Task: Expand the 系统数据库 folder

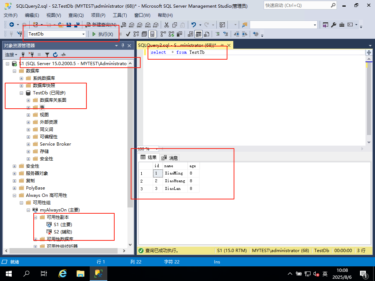Action: pyautogui.click(x=21, y=78)
